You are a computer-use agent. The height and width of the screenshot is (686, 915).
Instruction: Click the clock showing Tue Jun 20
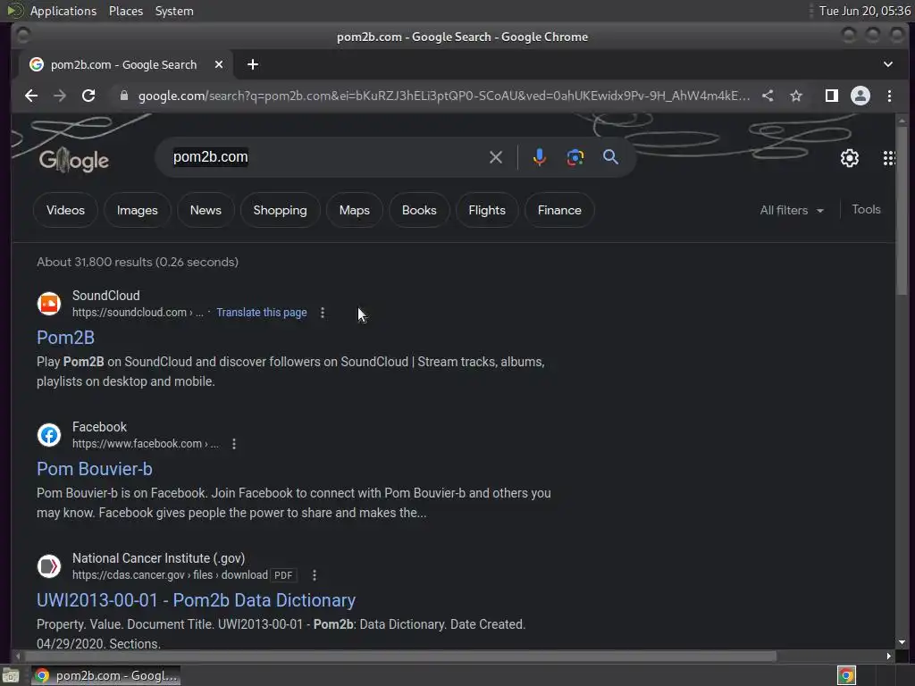tap(864, 11)
